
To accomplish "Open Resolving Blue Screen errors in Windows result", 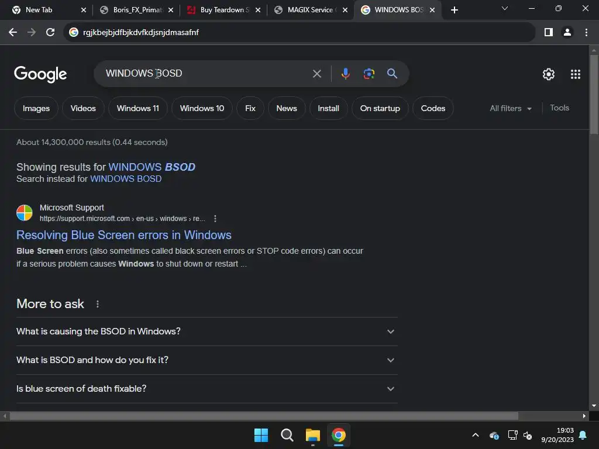I will pos(124,235).
